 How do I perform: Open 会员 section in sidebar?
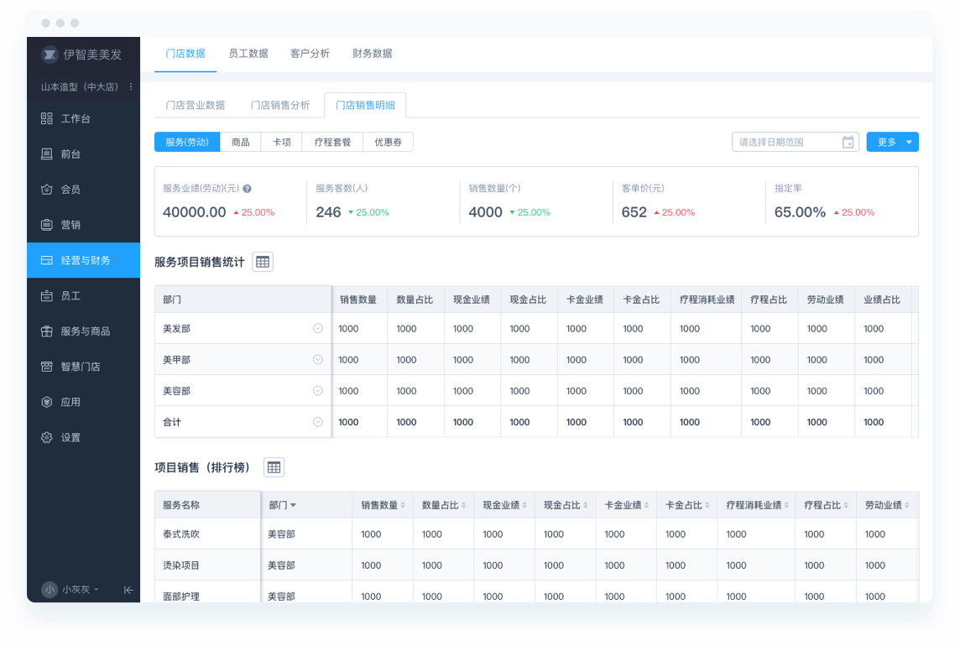tap(83, 190)
